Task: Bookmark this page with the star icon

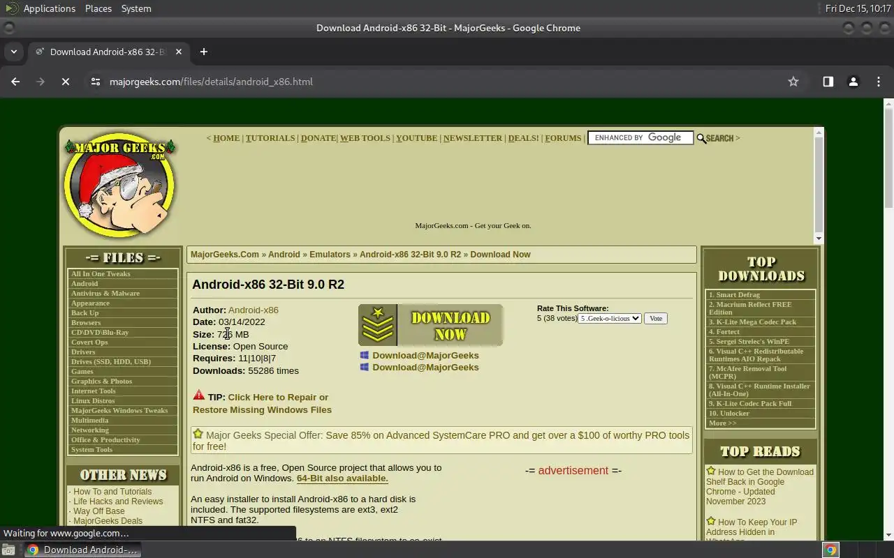Action: [x=793, y=82]
